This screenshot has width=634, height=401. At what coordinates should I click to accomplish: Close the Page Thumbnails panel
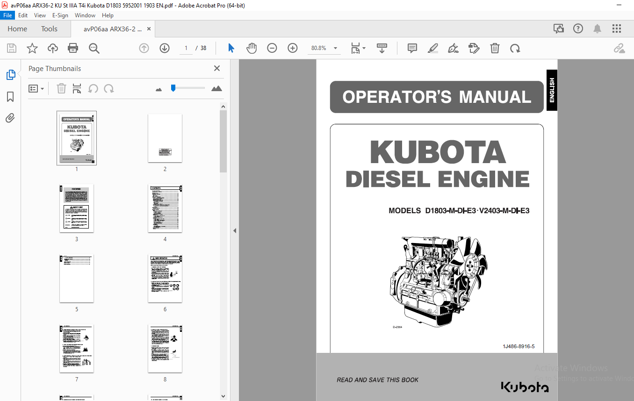point(217,68)
